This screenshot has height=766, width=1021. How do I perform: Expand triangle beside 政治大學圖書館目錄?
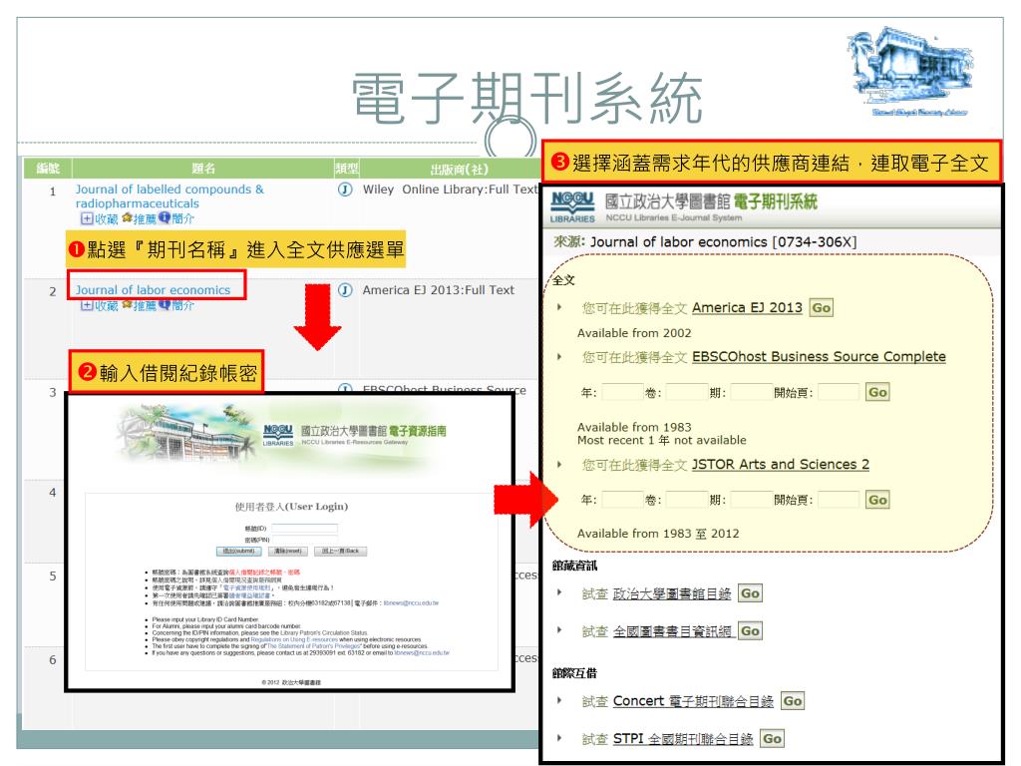point(559,592)
